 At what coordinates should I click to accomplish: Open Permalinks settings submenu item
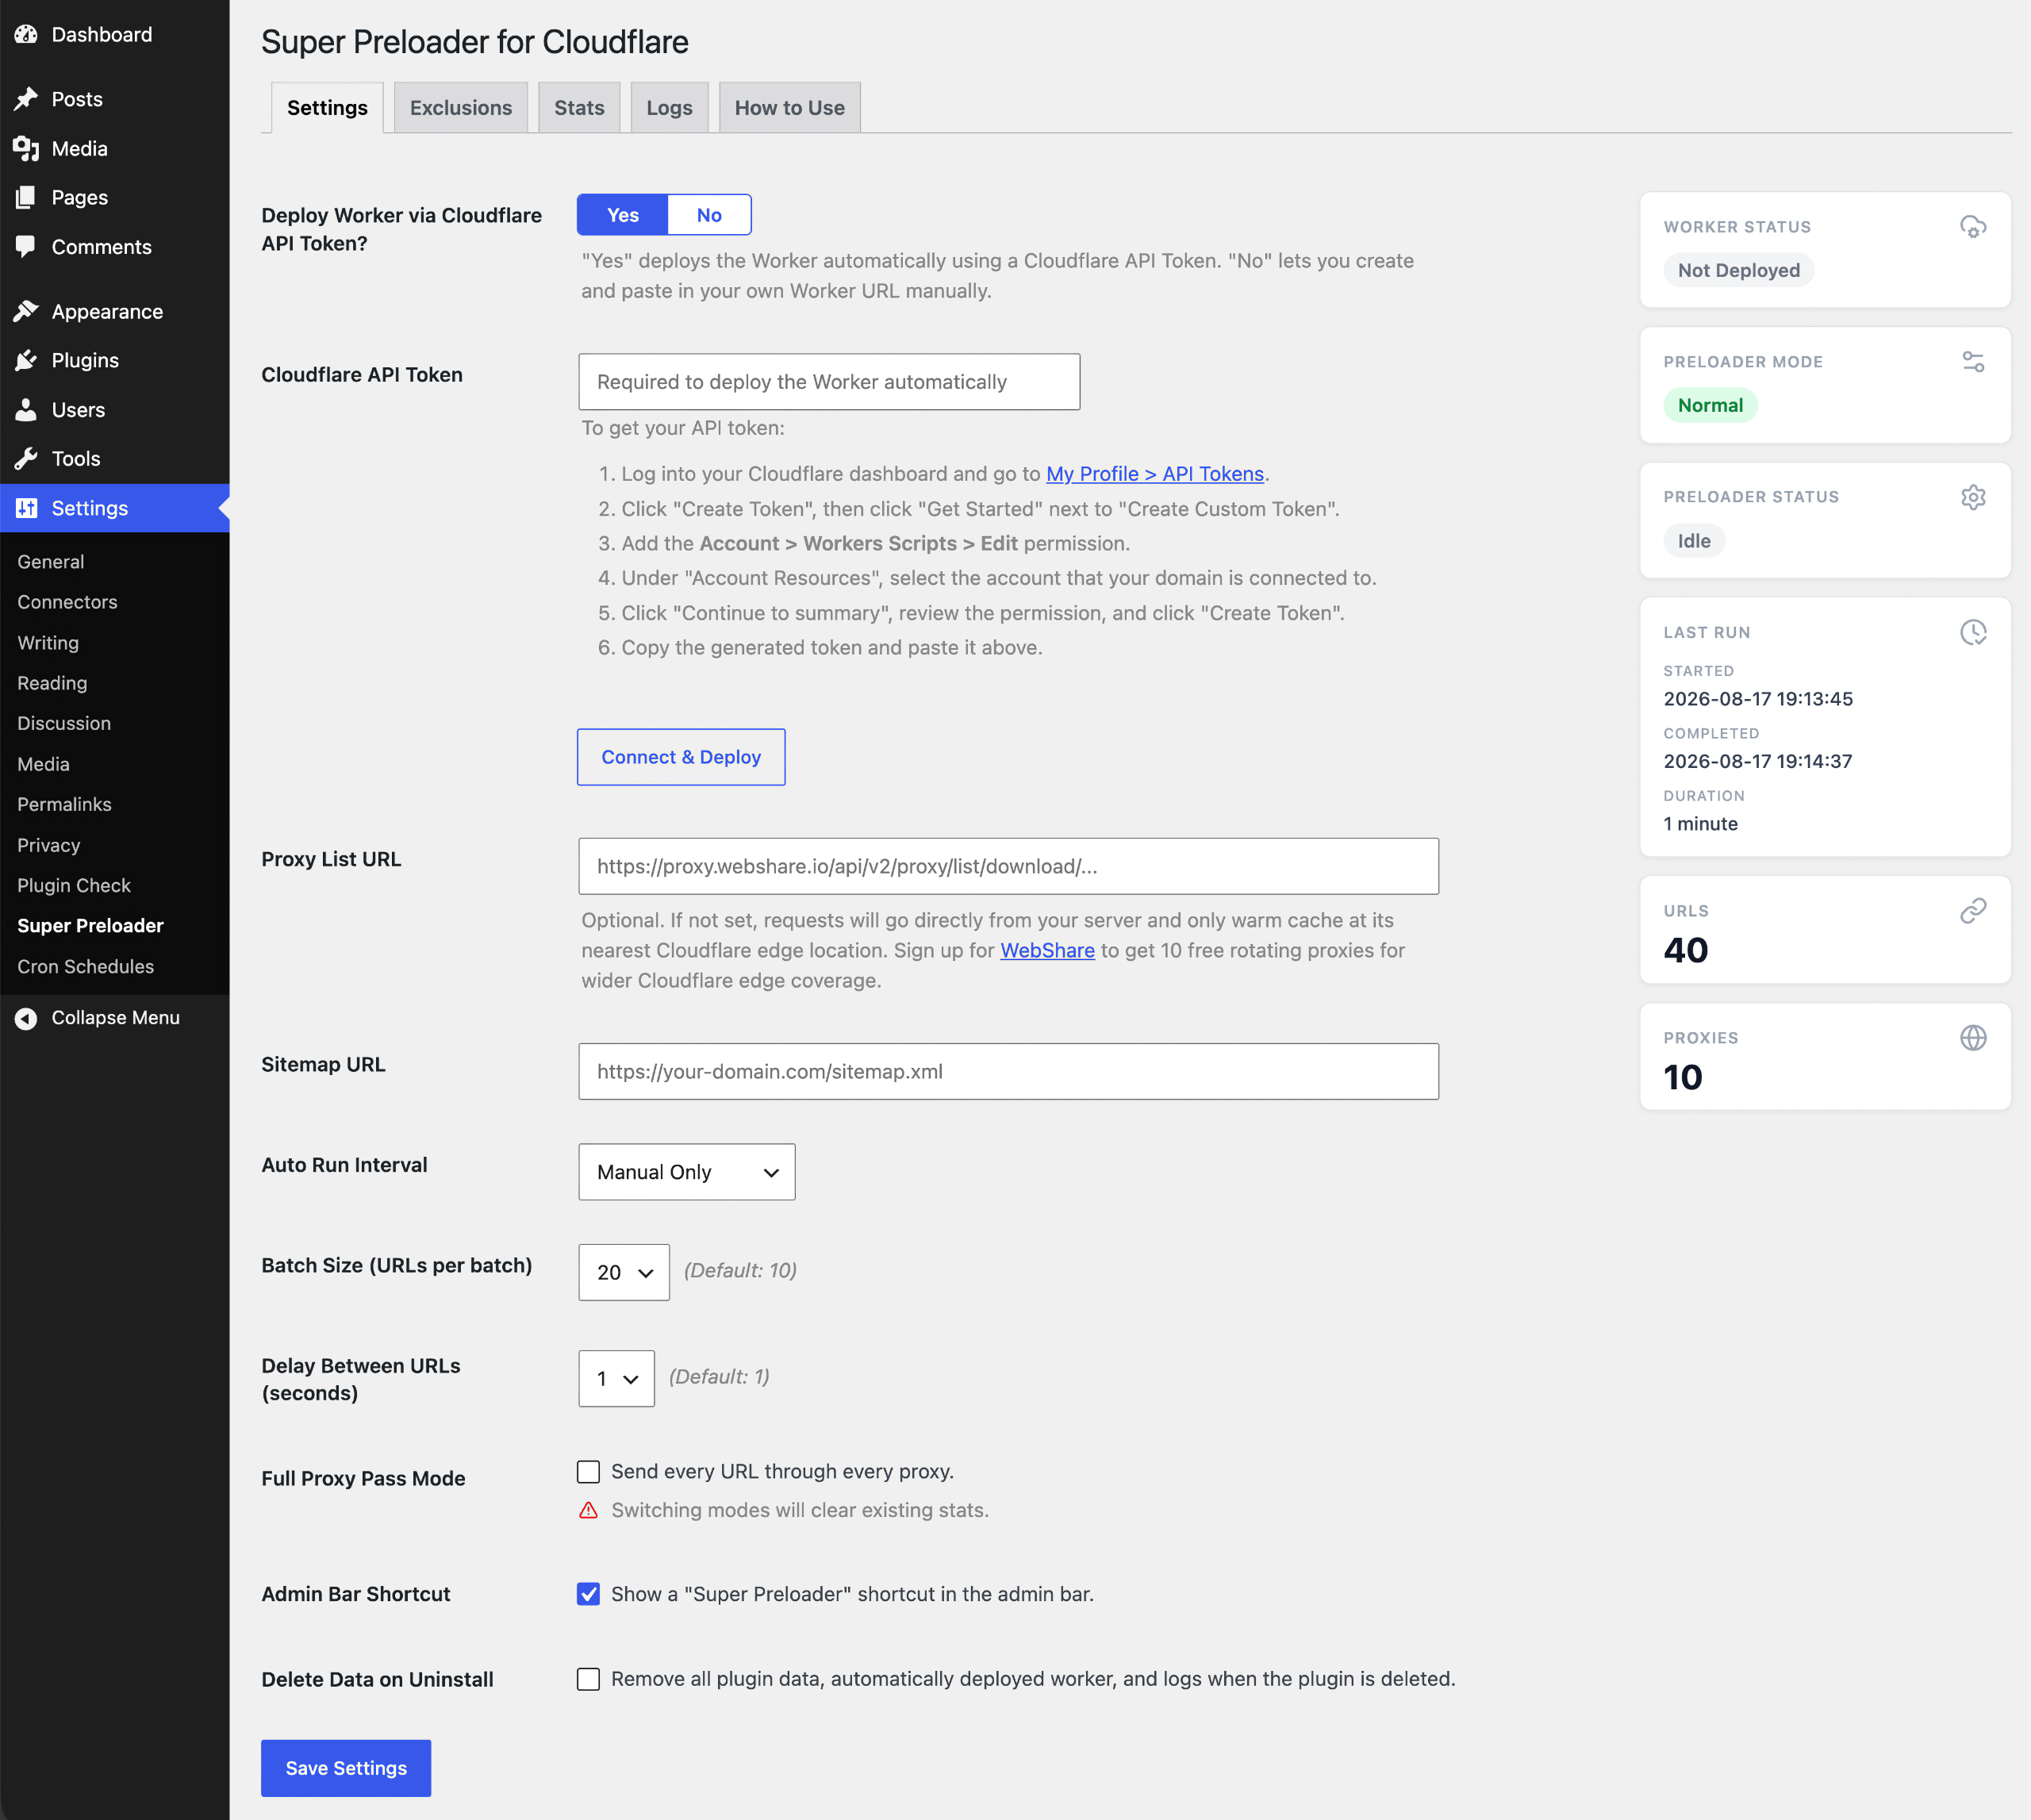(64, 804)
